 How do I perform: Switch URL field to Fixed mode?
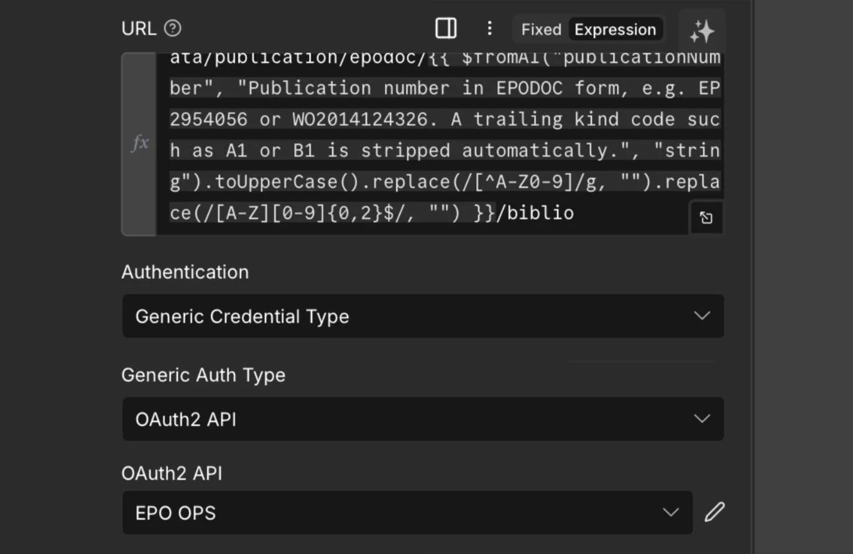pos(540,29)
